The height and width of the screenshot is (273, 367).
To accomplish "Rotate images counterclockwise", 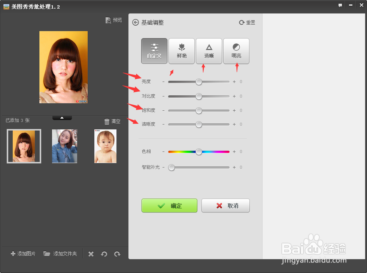I will pyautogui.click(x=104, y=254).
